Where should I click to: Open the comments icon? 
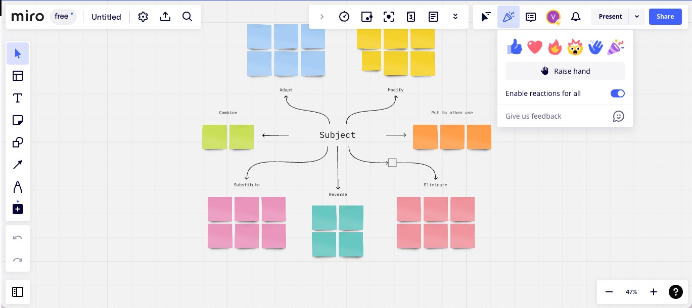click(x=531, y=17)
